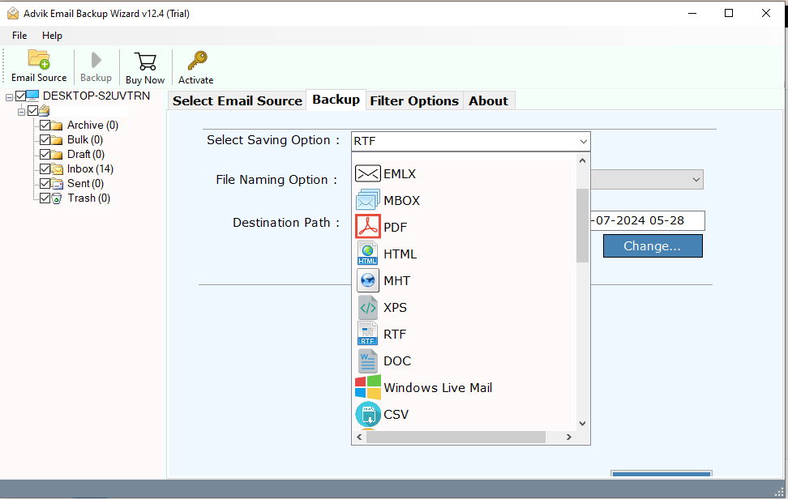Close the Select Saving Option dropdown

pos(583,141)
